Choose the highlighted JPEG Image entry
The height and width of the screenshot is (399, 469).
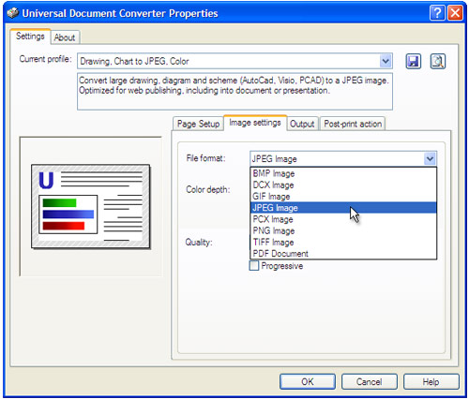click(x=343, y=208)
